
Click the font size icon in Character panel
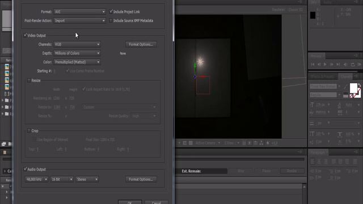click(x=312, y=105)
